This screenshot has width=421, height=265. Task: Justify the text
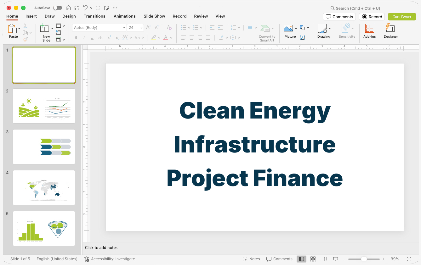(208, 38)
